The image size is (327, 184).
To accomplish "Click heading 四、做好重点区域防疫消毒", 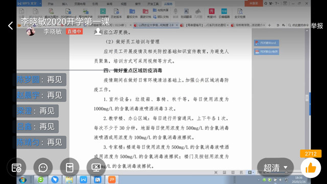I will tap(133, 71).
